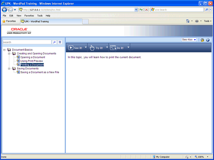Viewport: 214px width, 160px height.
Task: Open the Do It! dropdown arrow
Action: pos(128,47)
